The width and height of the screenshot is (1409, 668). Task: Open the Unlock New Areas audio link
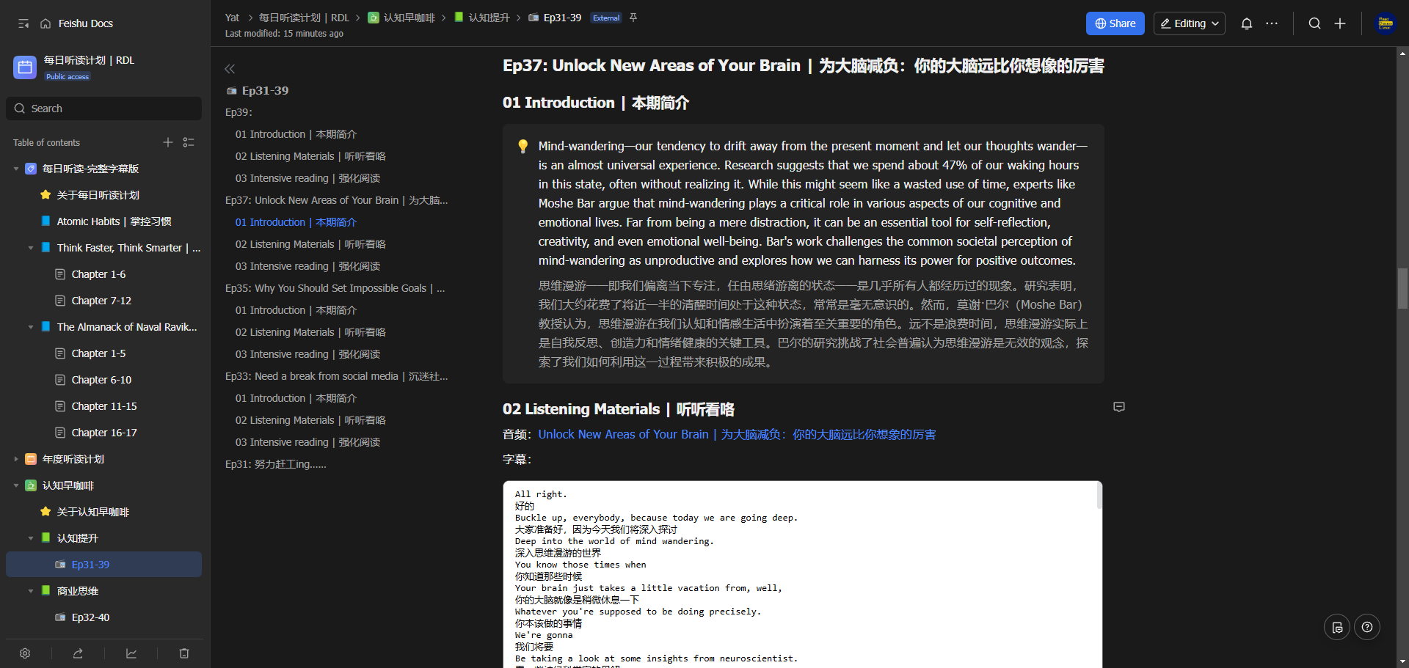(x=736, y=434)
